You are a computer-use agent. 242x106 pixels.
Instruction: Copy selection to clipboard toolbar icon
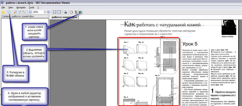[x=9, y=12]
